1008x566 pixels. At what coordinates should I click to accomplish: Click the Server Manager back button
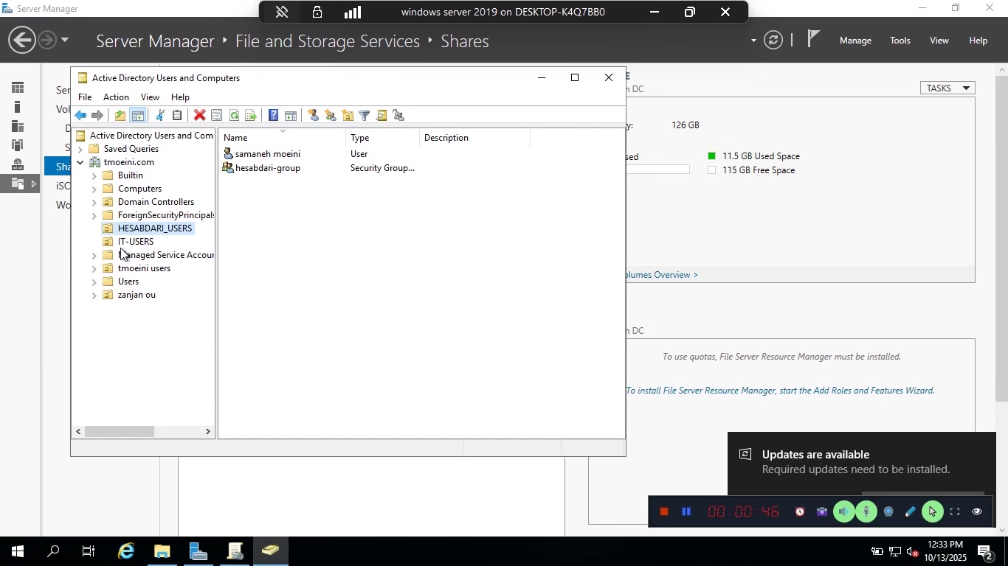coord(21,40)
